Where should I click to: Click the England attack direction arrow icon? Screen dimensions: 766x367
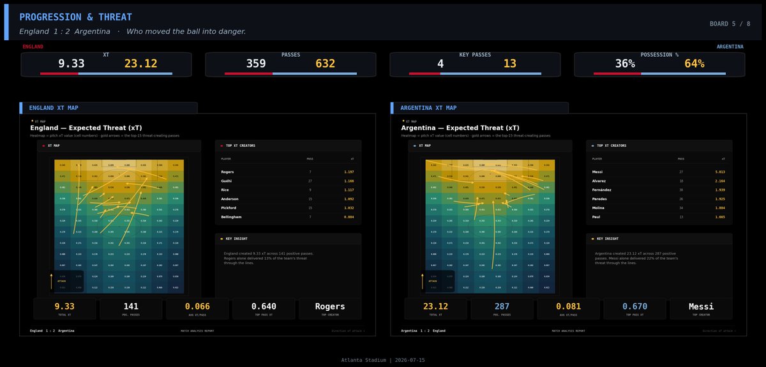point(52,281)
